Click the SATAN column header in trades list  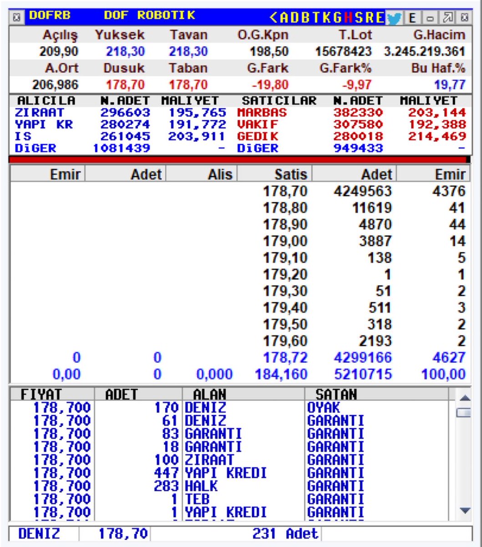[x=378, y=394]
